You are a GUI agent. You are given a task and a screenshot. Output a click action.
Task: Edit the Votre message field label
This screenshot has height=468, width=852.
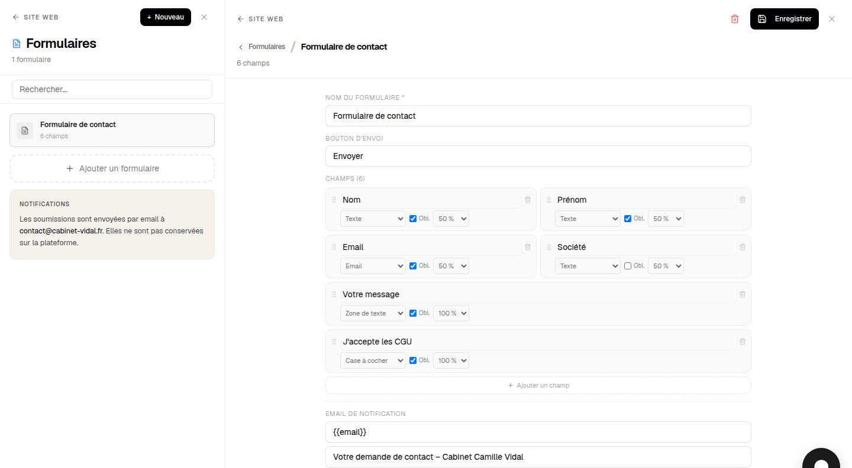click(x=538, y=294)
